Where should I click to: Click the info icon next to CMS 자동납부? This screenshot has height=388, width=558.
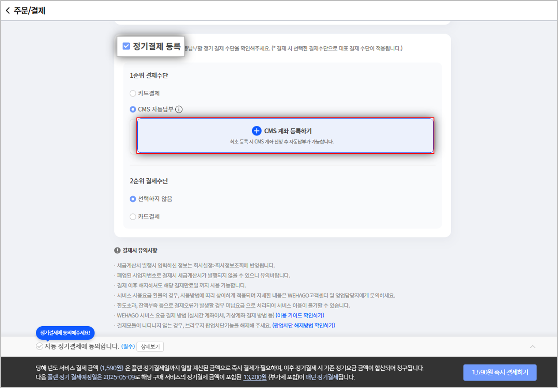coord(179,109)
